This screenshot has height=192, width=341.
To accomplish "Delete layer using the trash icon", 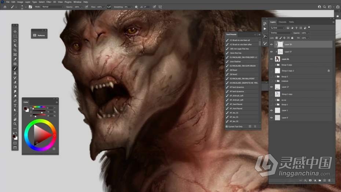I will tap(329, 180).
